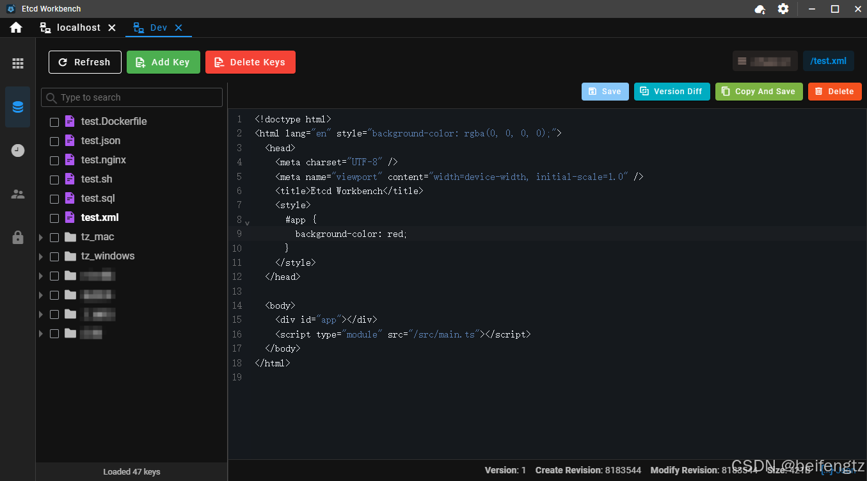Collapse the #app code block at line 8
867x481 pixels.
(247, 222)
